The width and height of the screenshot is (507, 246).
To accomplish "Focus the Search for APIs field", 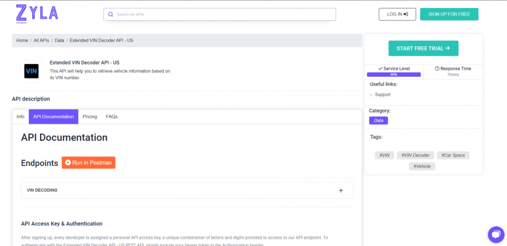I will 219,14.
